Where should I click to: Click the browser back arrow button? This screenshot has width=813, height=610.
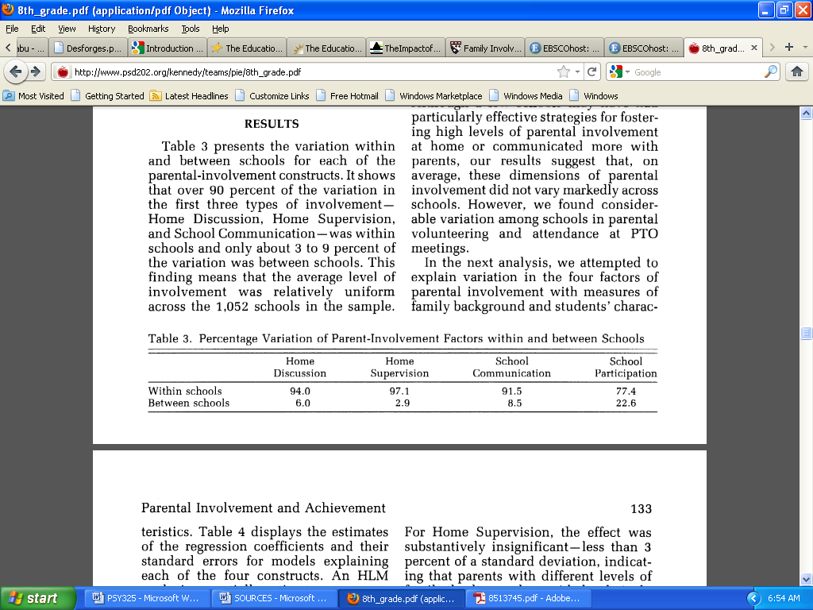coord(15,71)
